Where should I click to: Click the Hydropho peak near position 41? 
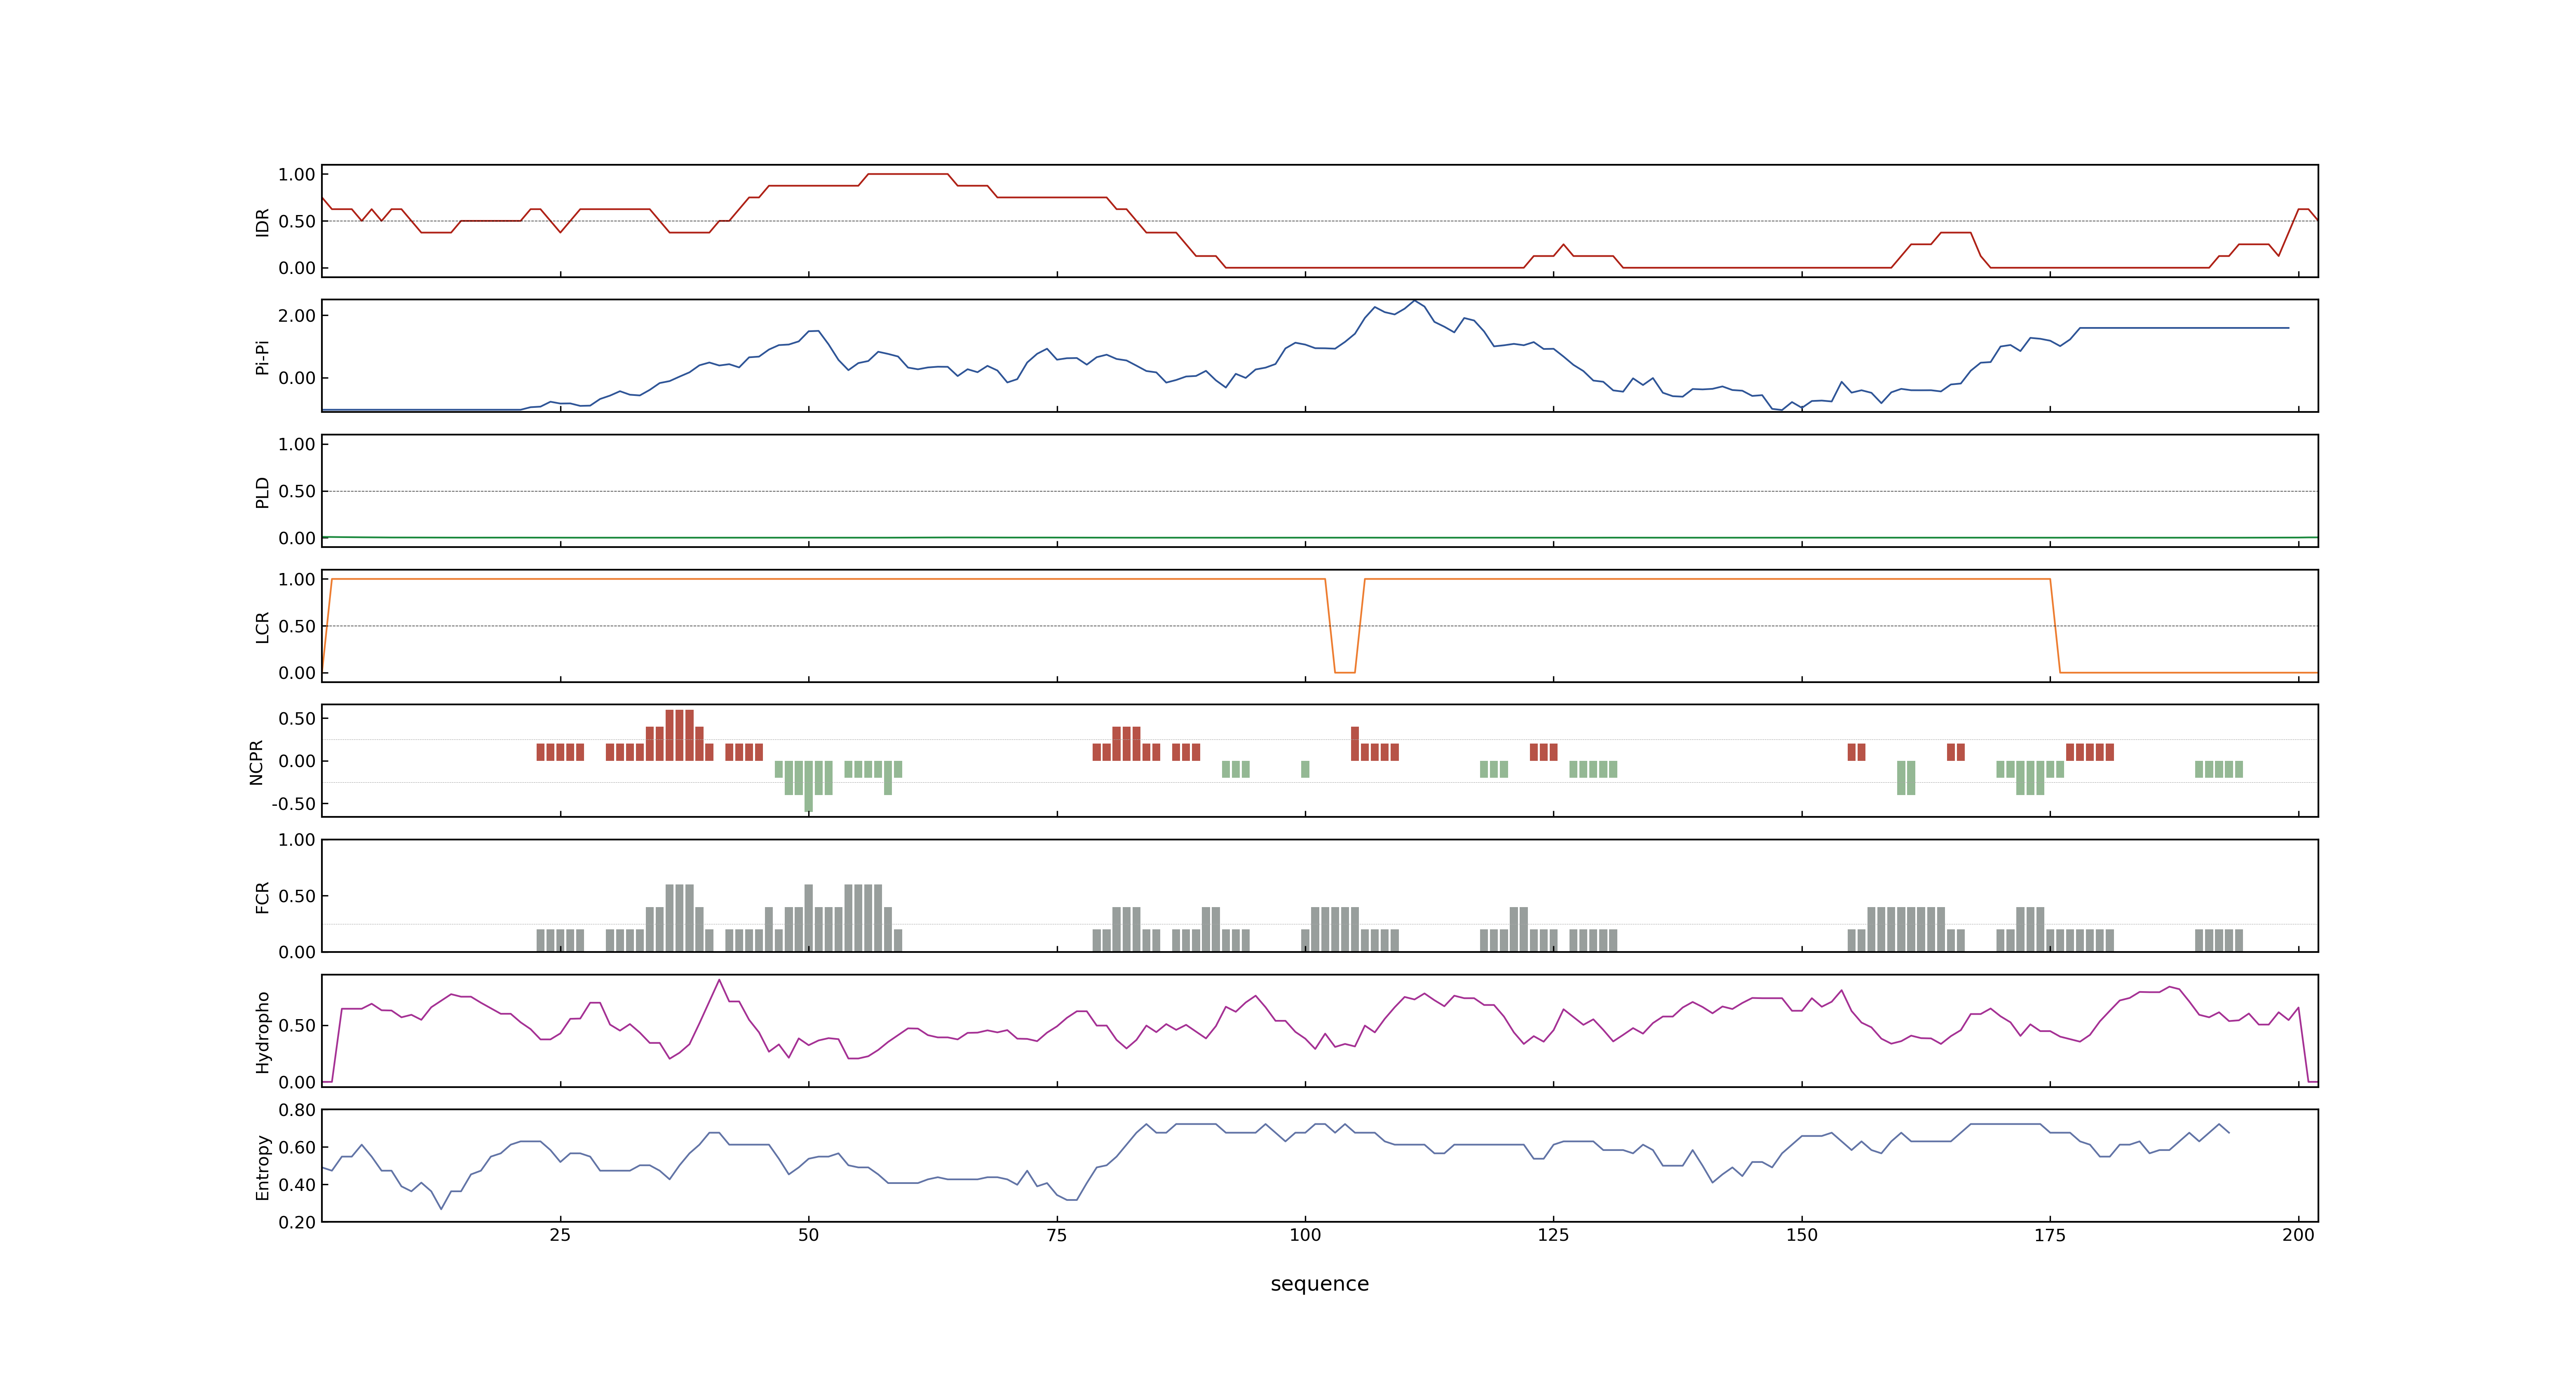point(719,980)
